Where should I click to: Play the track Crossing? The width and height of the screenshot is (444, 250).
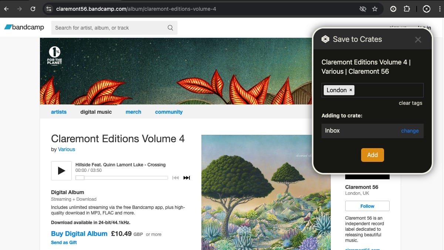[x=61, y=171]
